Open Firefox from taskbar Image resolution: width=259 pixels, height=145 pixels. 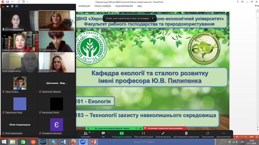73,142
